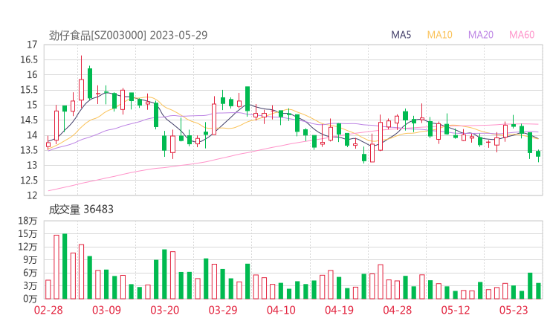This screenshot has width=550, height=327.
Task: Click the 16.5 price axis label
Action: pos(29,59)
